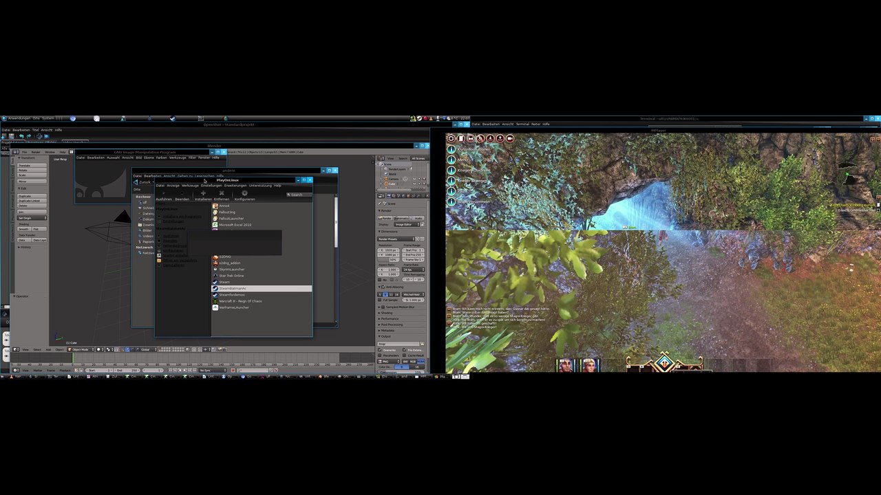Select BW color mode in Blender Output
Screen dimensions: 881x495
pyautogui.click(x=405, y=361)
